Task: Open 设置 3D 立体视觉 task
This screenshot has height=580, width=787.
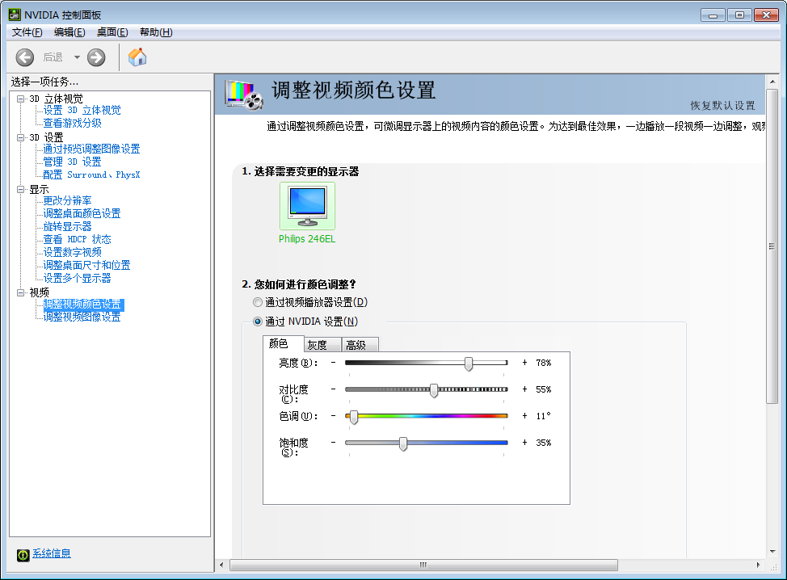Action: (82, 111)
